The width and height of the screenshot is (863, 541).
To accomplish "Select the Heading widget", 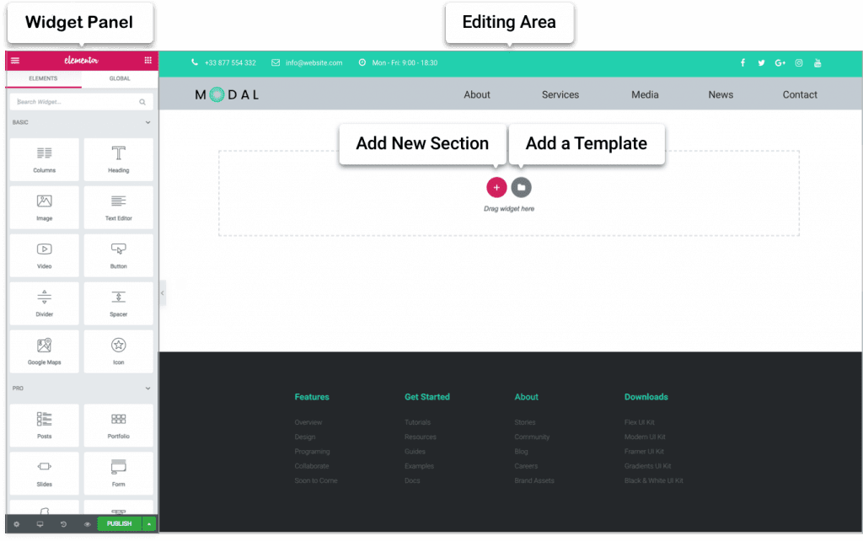I will (x=118, y=159).
